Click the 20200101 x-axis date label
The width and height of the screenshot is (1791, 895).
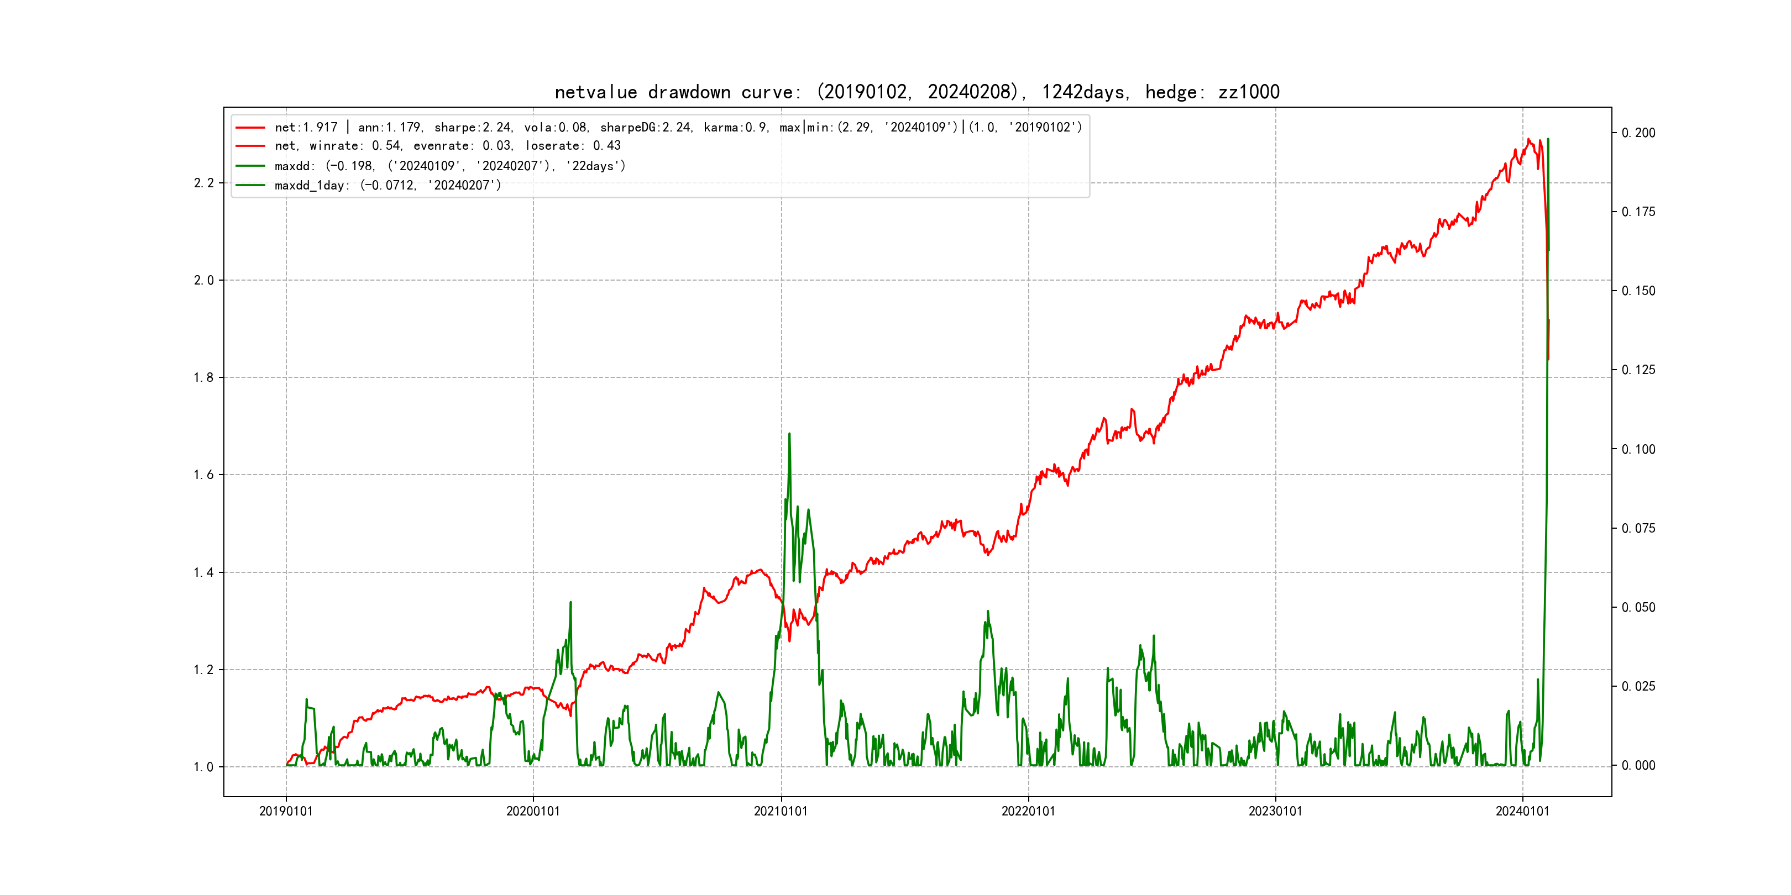point(533,812)
